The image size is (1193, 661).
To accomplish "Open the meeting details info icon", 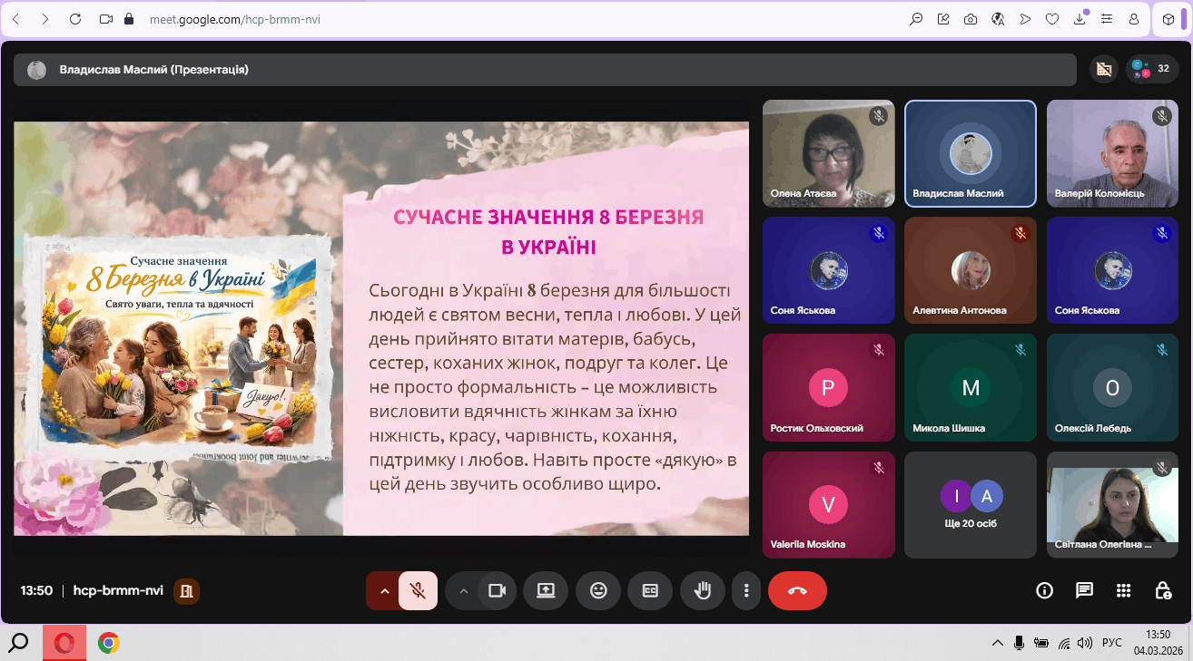I will click(1045, 590).
